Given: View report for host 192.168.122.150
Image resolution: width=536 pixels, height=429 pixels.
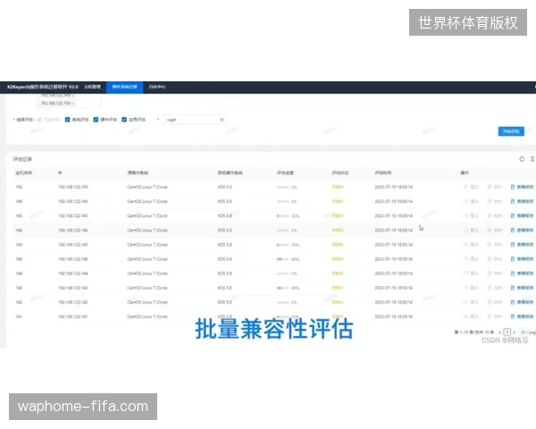Looking at the screenshot, I should click(522, 187).
